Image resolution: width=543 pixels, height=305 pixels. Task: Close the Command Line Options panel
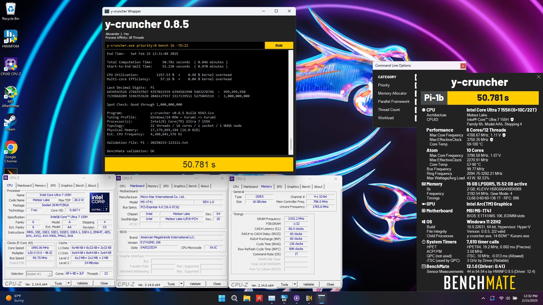[463, 66]
